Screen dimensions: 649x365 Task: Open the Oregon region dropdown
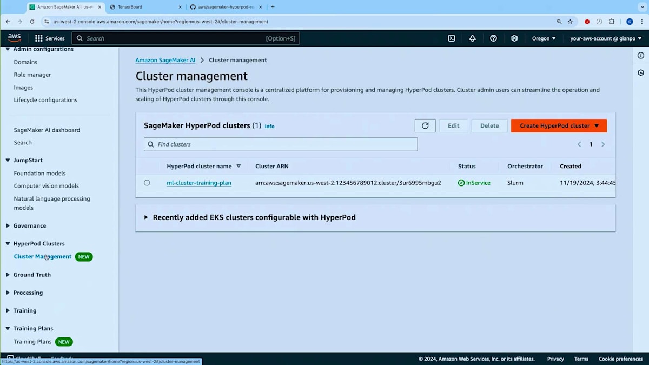point(544,38)
